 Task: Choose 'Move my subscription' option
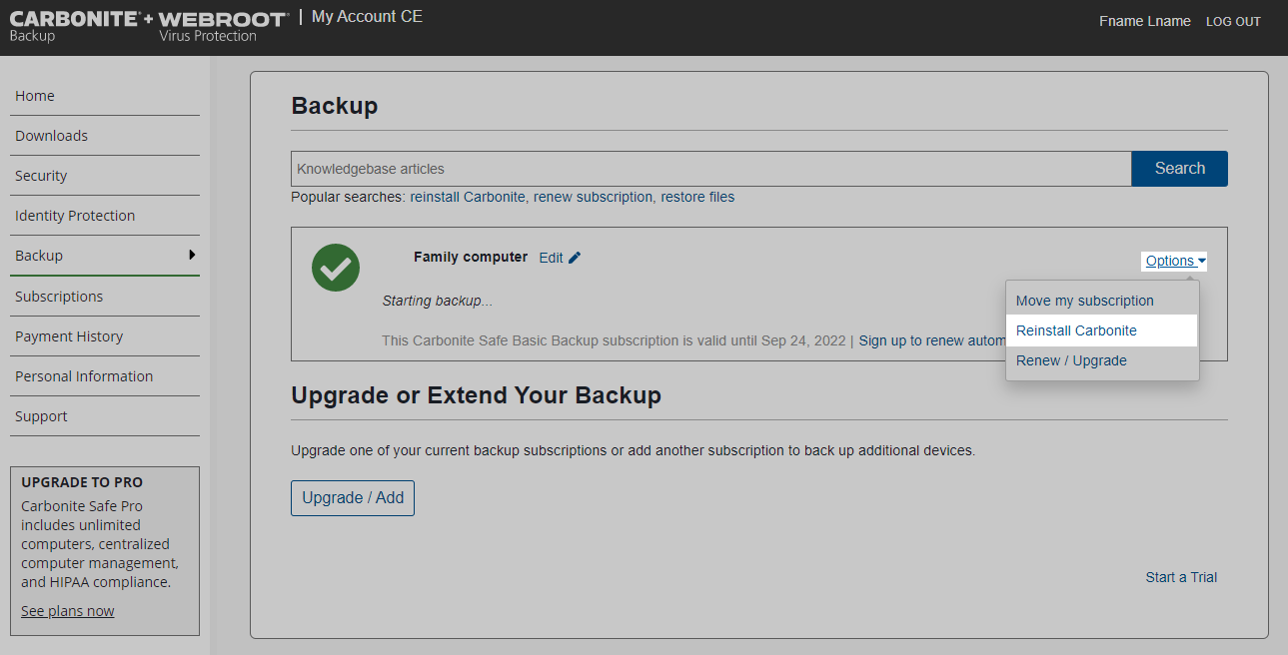coord(1084,300)
